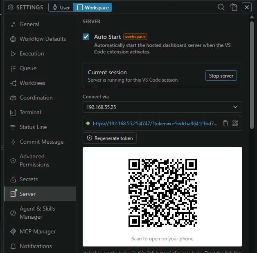This screenshot has height=253, width=257.
Task: Click the Worktrees branch icon
Action: (13, 83)
